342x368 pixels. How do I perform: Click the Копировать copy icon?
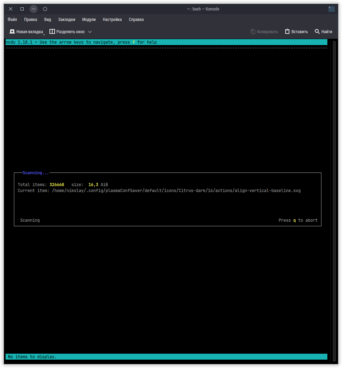[x=253, y=32]
